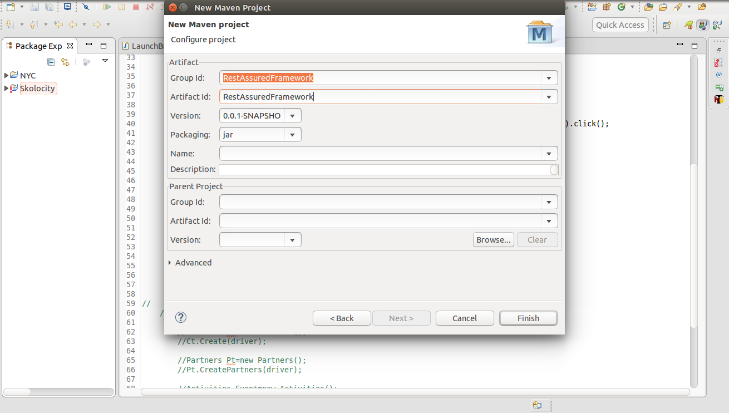Open the Name field dropdown arrow
The height and width of the screenshot is (413, 729).
(x=549, y=154)
